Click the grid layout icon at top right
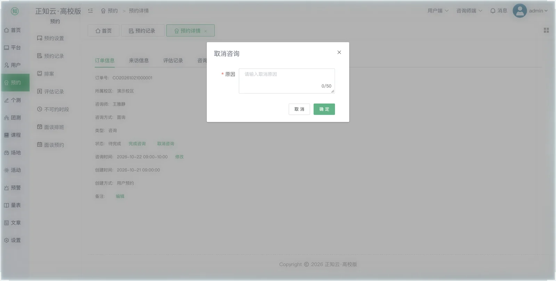The width and height of the screenshot is (556, 281). tap(546, 31)
